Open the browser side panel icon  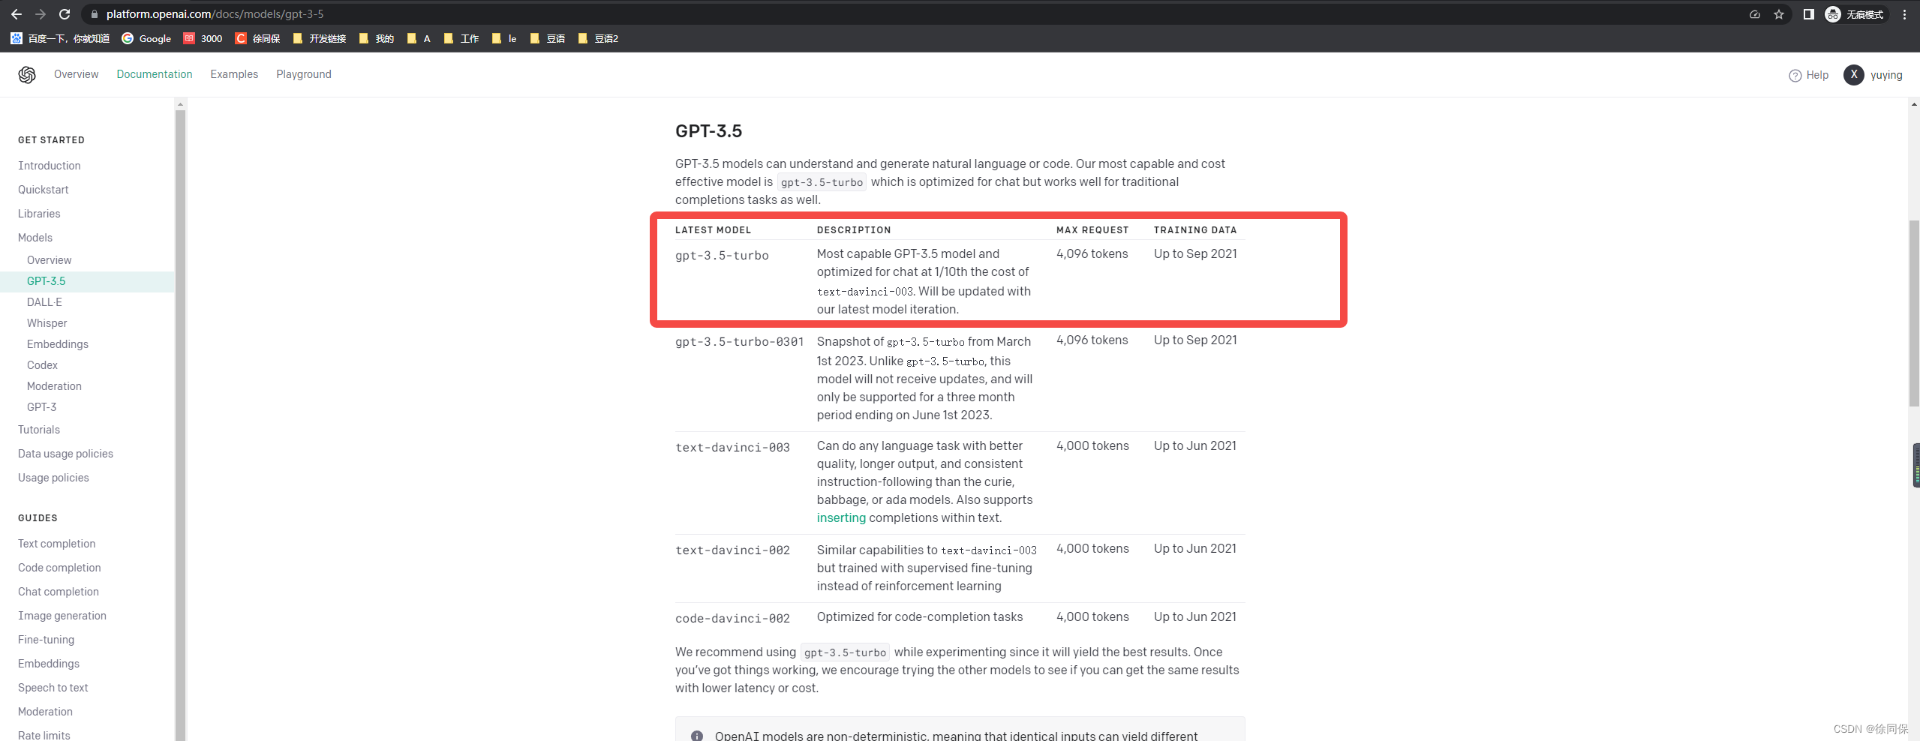coord(1809,14)
